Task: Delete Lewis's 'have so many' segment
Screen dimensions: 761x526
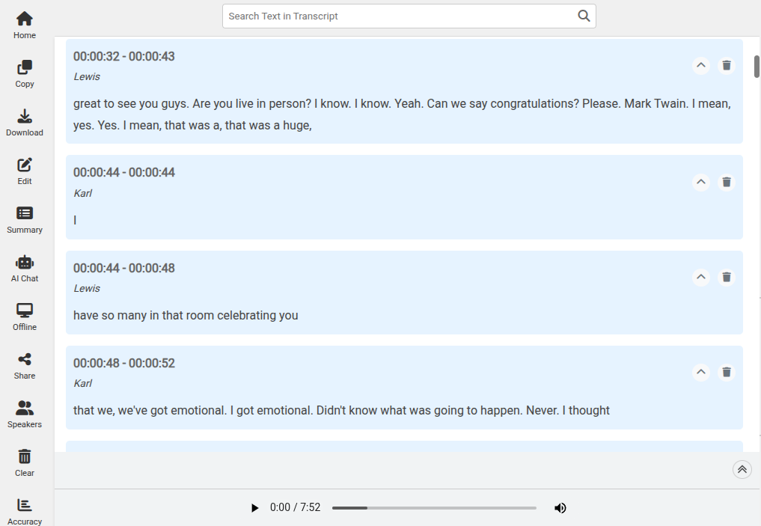Action: (x=726, y=277)
